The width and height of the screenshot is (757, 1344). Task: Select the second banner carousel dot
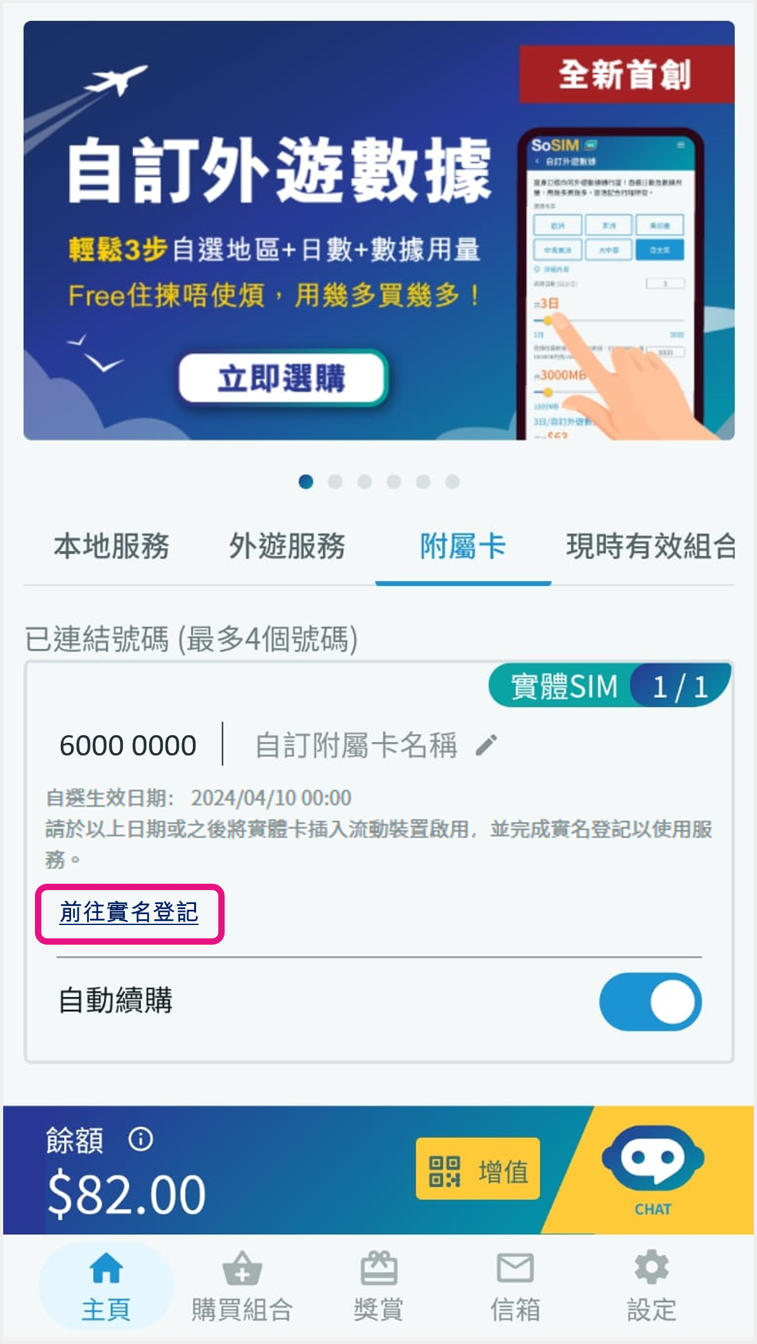click(335, 482)
